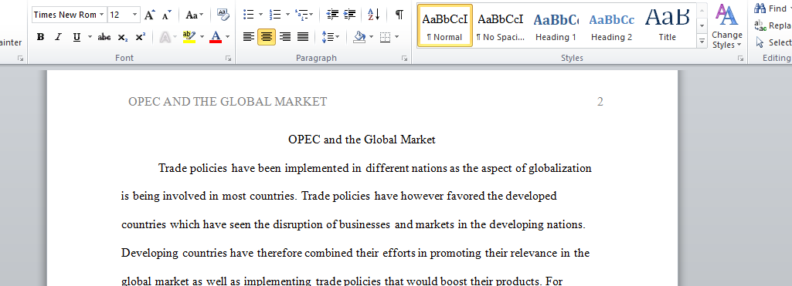Toggle Strikethrough formatting
The width and height of the screenshot is (792, 286).
point(104,37)
